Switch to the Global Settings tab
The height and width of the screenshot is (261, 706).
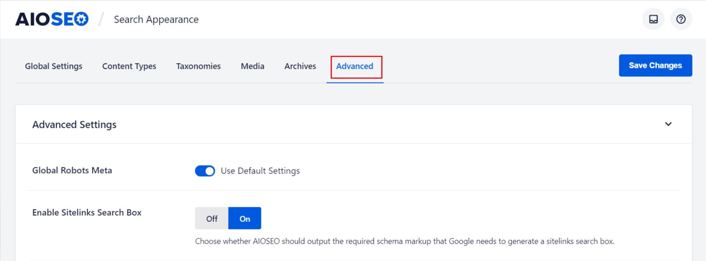click(x=54, y=66)
